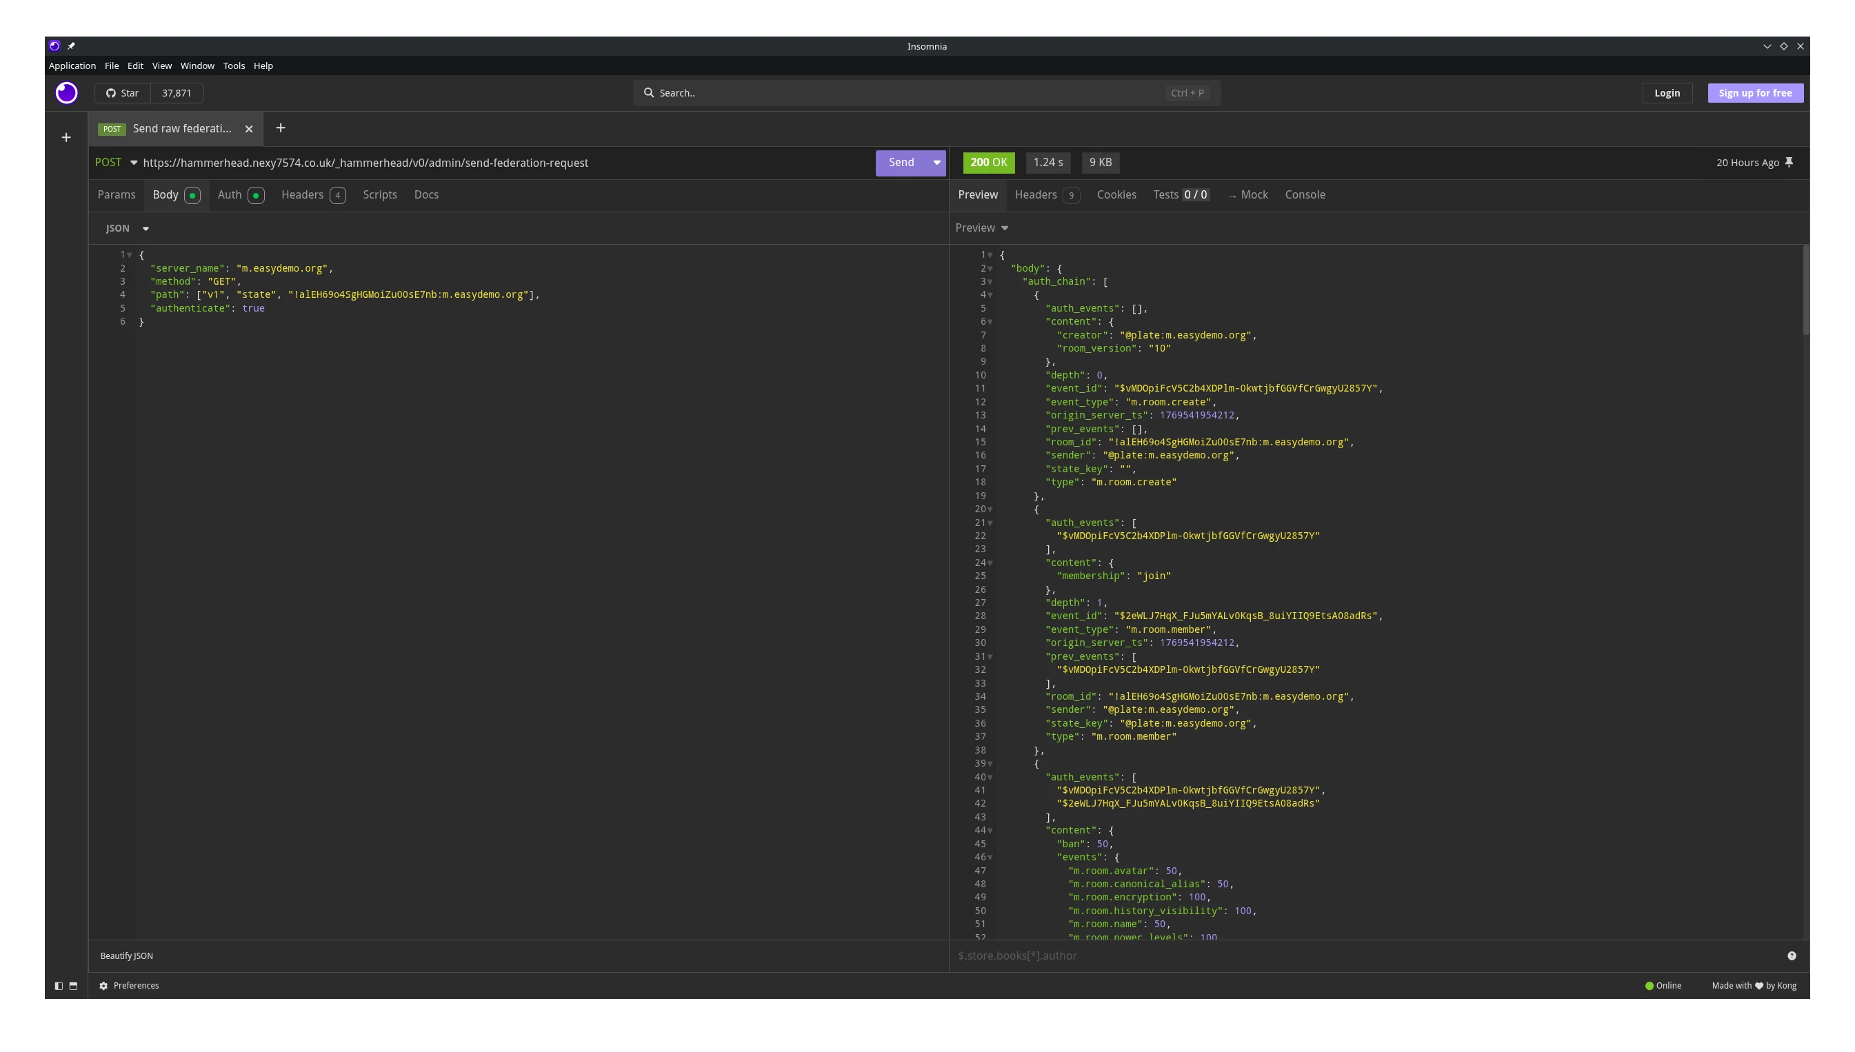Expand the Send button options arrow

936,163
